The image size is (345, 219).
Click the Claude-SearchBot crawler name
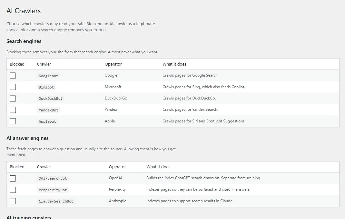[56, 201]
